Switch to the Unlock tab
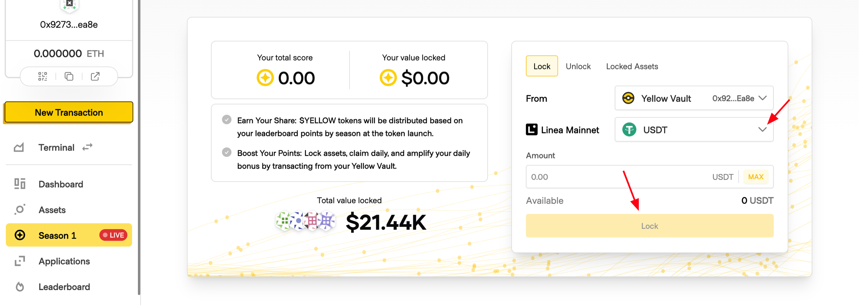Viewport: 861px width, 305px height. [578, 66]
